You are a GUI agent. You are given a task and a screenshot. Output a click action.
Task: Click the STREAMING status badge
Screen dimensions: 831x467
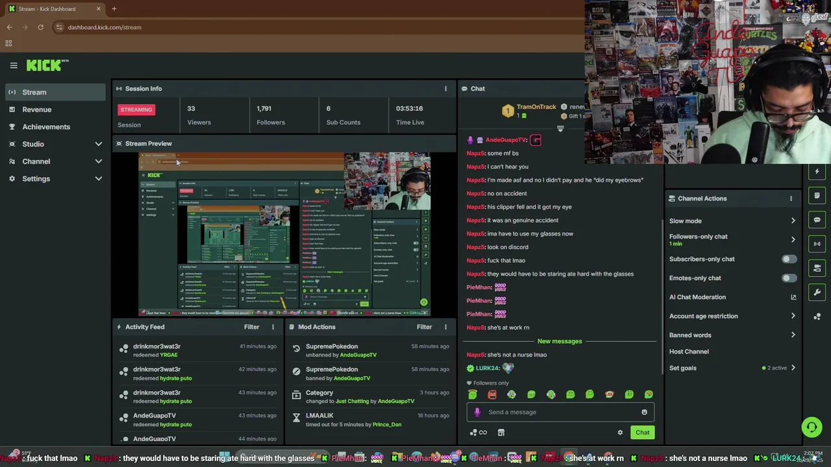pos(136,110)
